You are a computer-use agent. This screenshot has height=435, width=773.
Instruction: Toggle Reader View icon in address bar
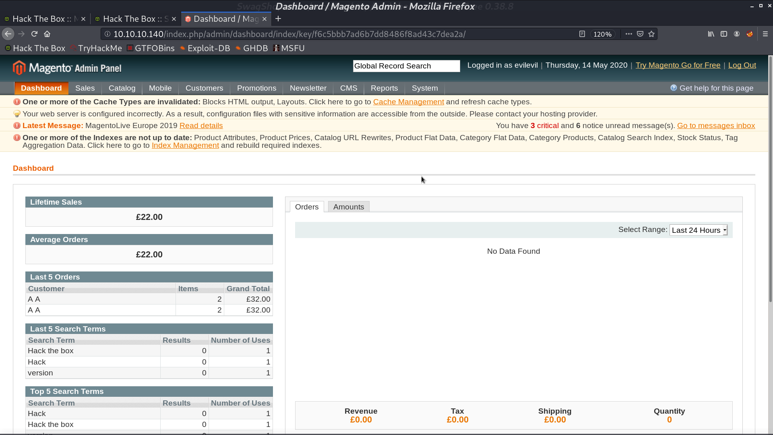tap(582, 34)
